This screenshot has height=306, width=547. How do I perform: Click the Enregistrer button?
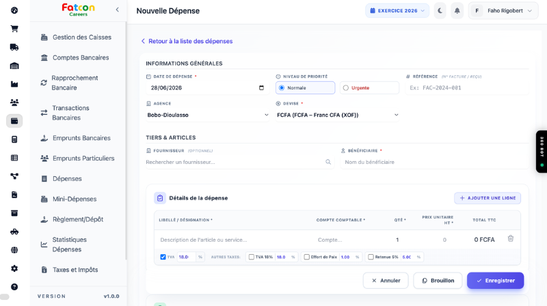click(x=495, y=281)
